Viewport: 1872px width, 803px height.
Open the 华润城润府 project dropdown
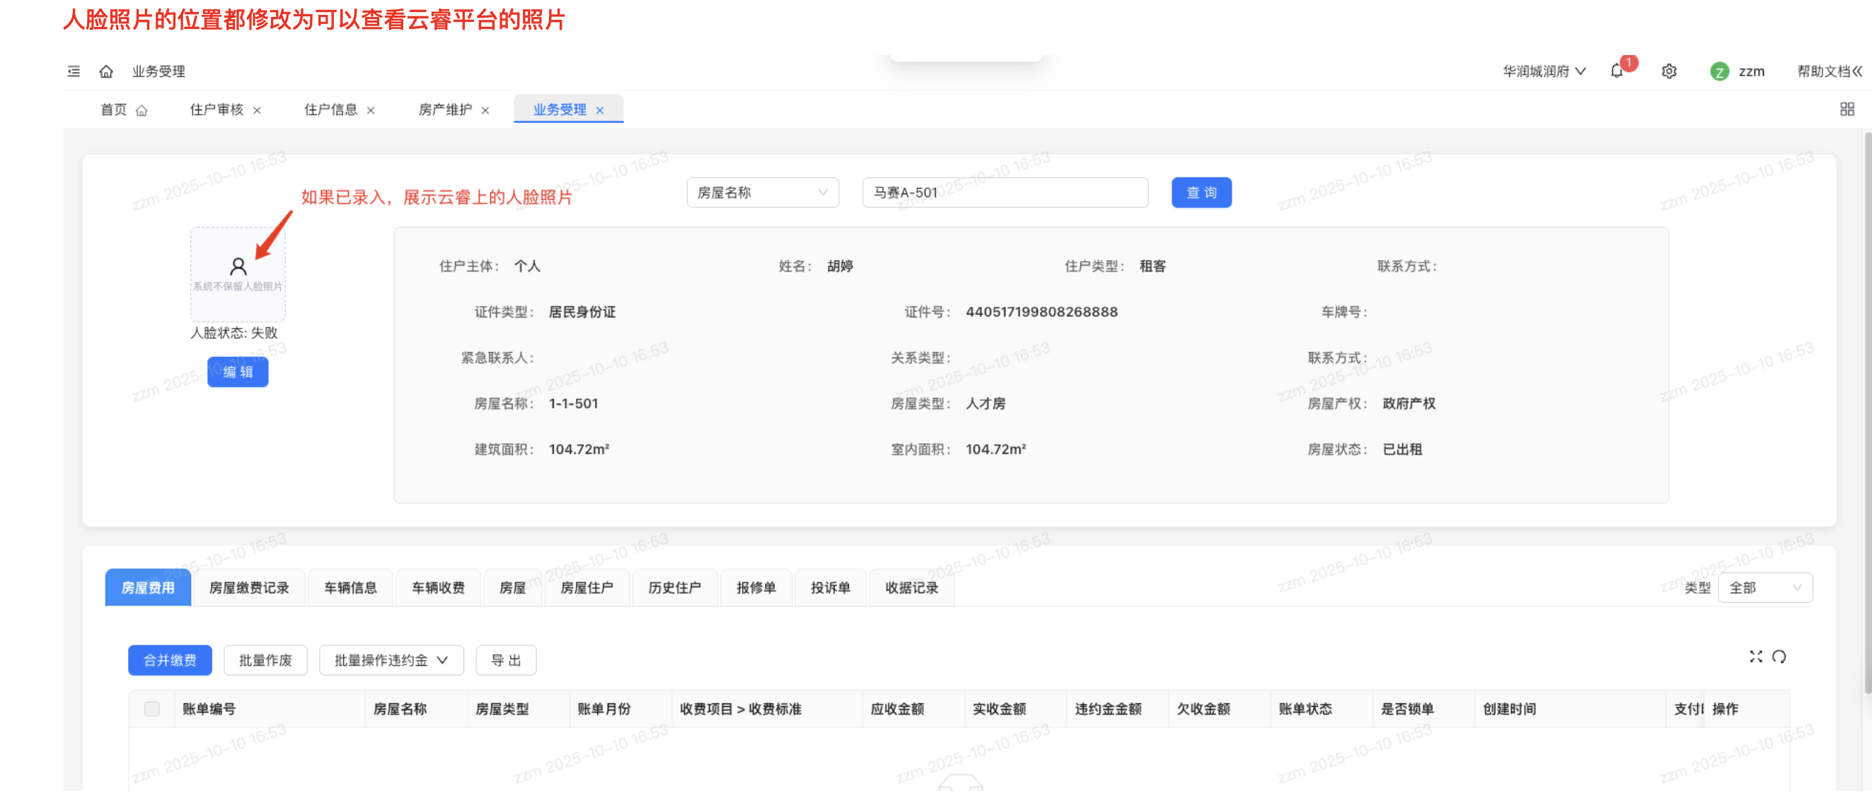tap(1544, 71)
